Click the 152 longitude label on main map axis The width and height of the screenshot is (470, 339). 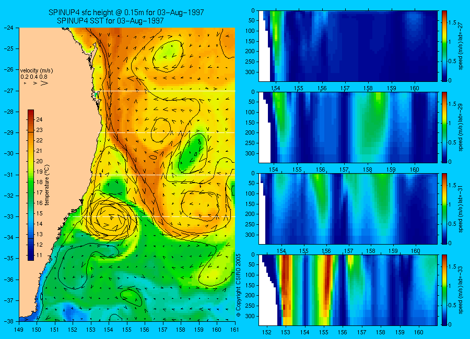point(73,330)
